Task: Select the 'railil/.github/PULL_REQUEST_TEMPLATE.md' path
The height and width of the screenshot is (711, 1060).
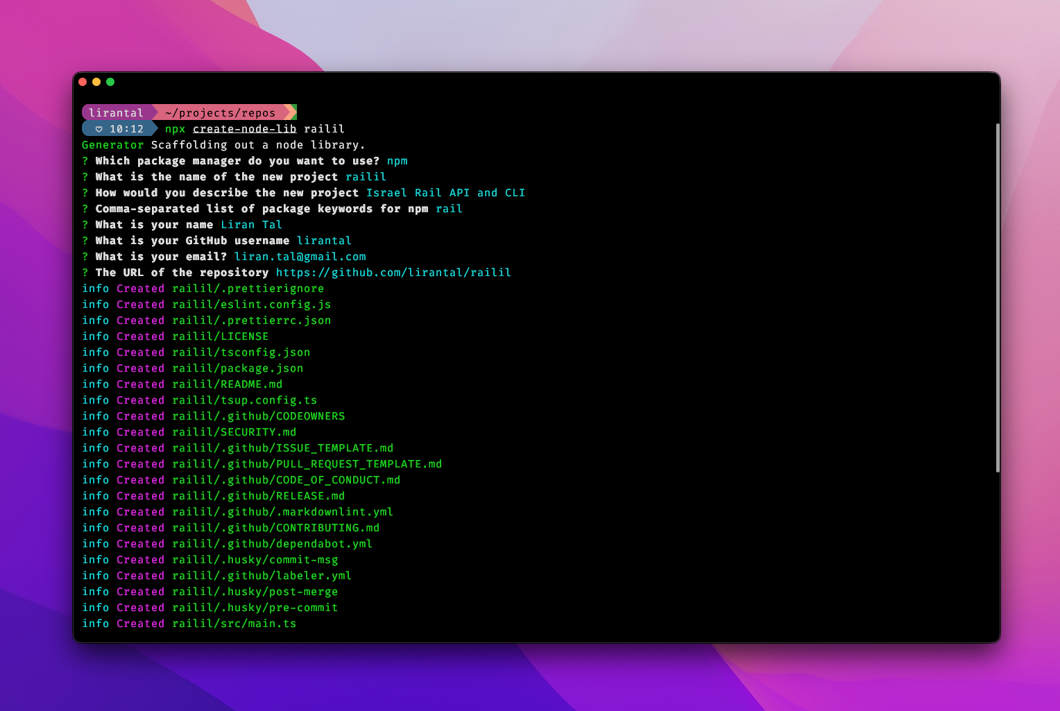Action: coord(307,464)
